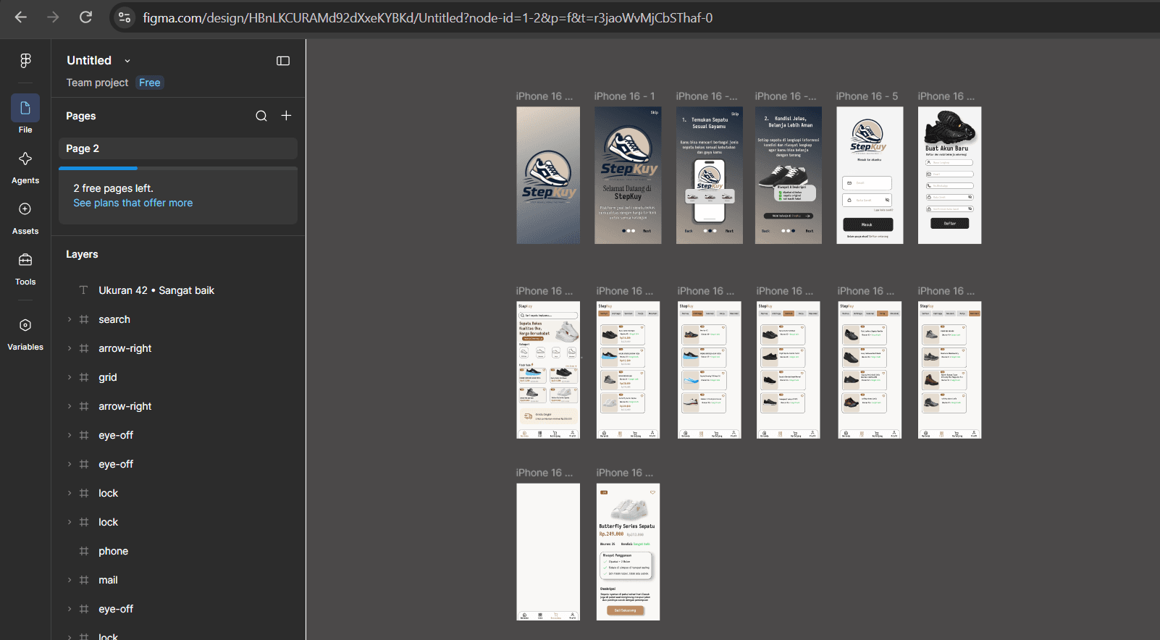The width and height of the screenshot is (1160, 640).
Task: Open the Tools panel
Action: tap(25, 267)
